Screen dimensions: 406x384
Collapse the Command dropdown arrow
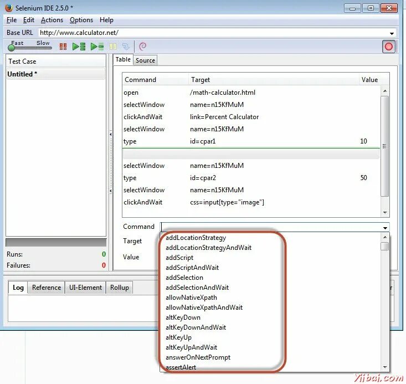(x=386, y=228)
